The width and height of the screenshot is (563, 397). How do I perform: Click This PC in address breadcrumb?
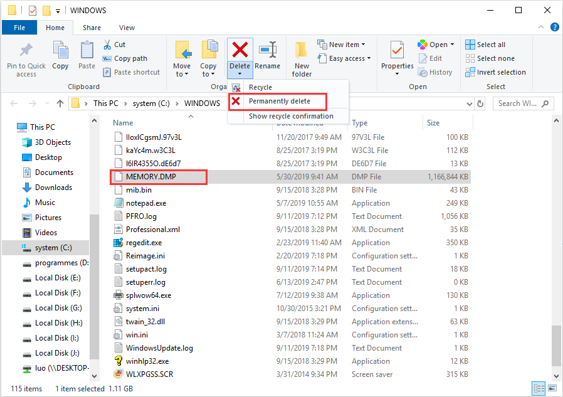105,103
